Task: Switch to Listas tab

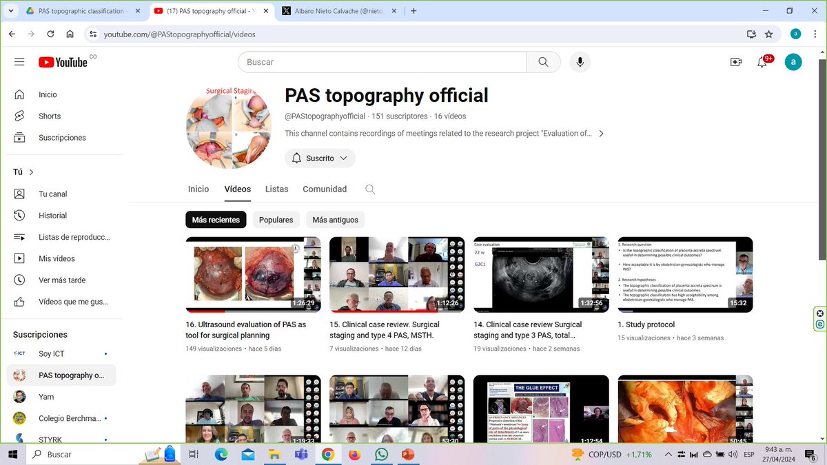Action: click(x=277, y=189)
